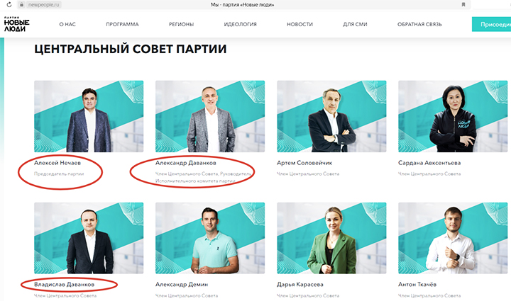Click the Александр Даванков name link

pos(185,163)
